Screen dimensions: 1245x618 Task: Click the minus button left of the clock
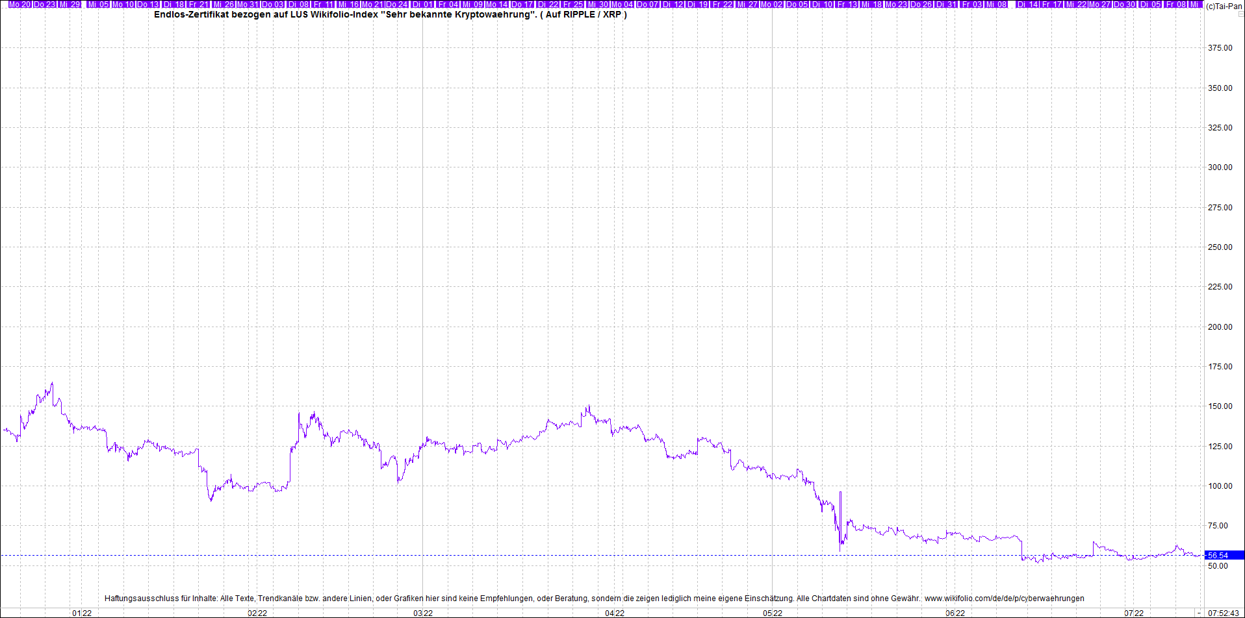pyautogui.click(x=1199, y=613)
